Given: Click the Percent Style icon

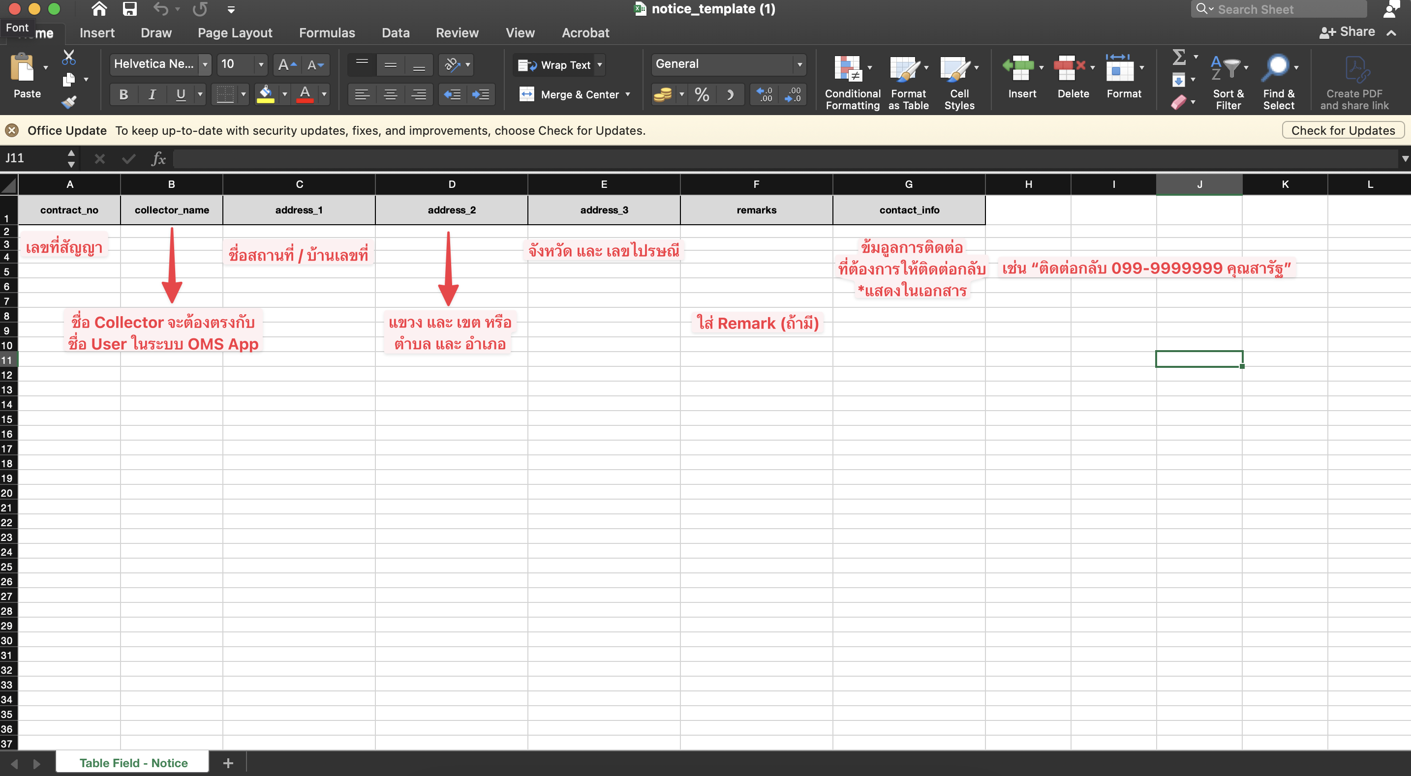Looking at the screenshot, I should coord(702,95).
